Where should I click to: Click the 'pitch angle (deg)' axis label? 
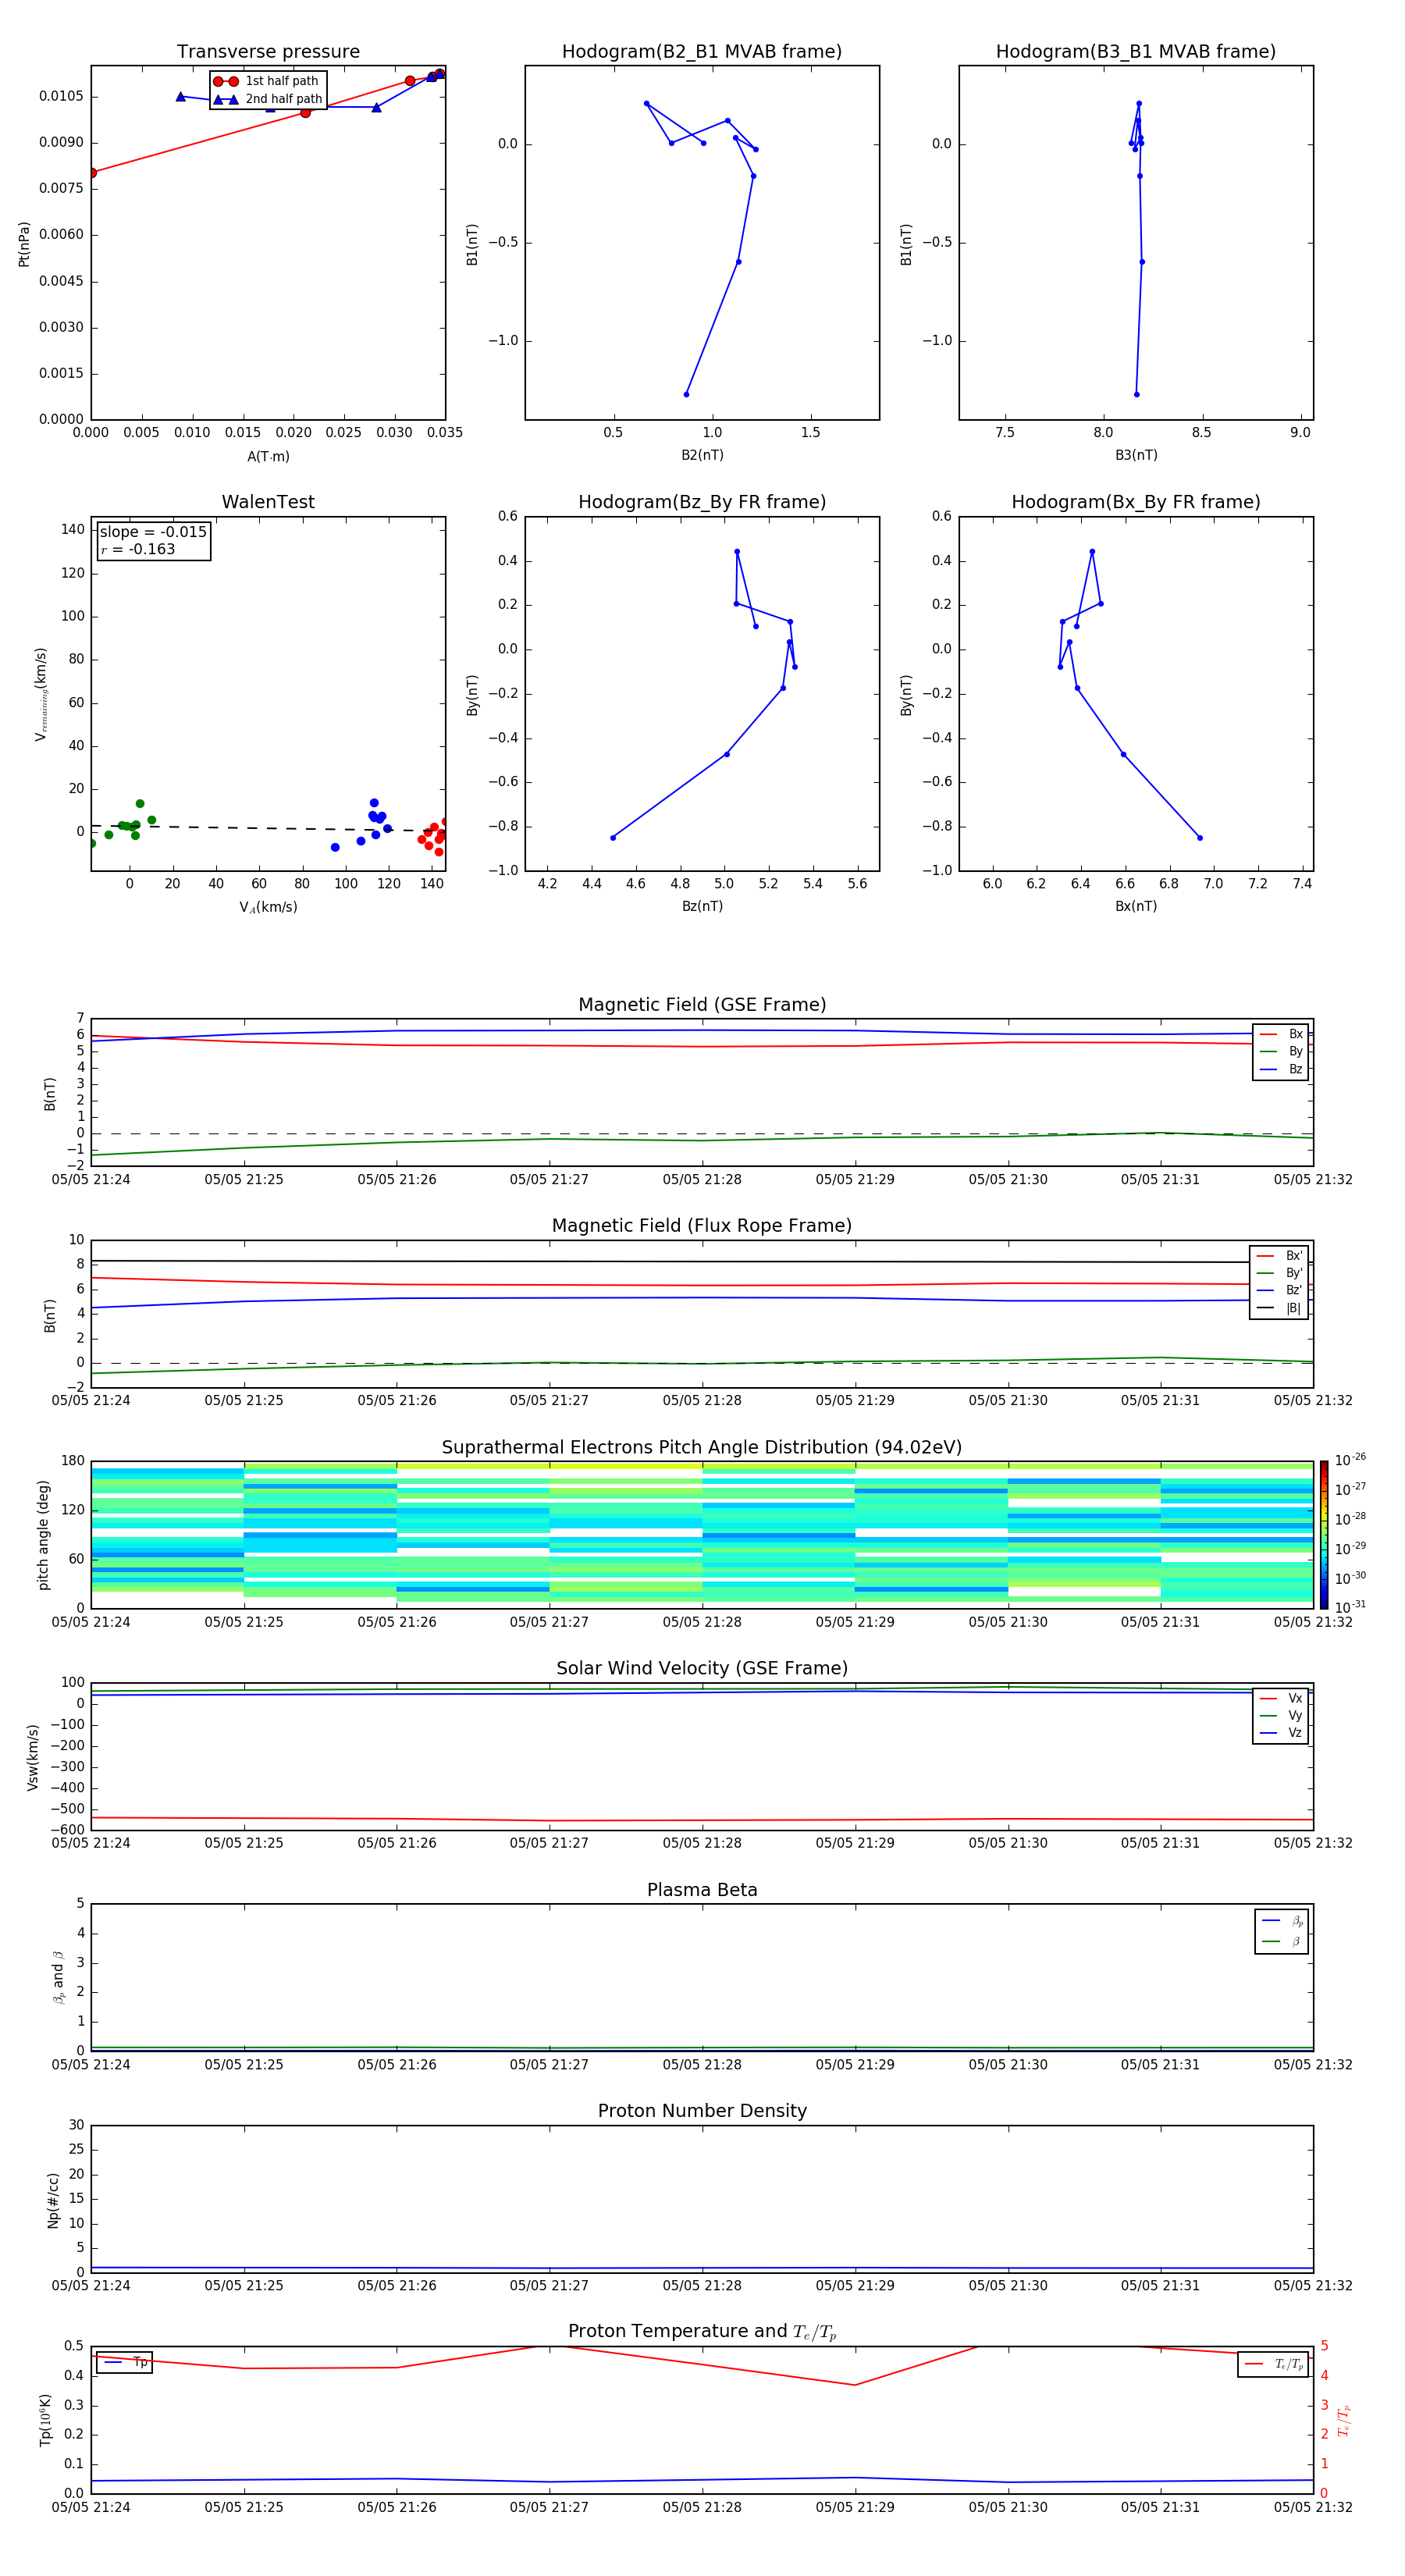point(43,1534)
